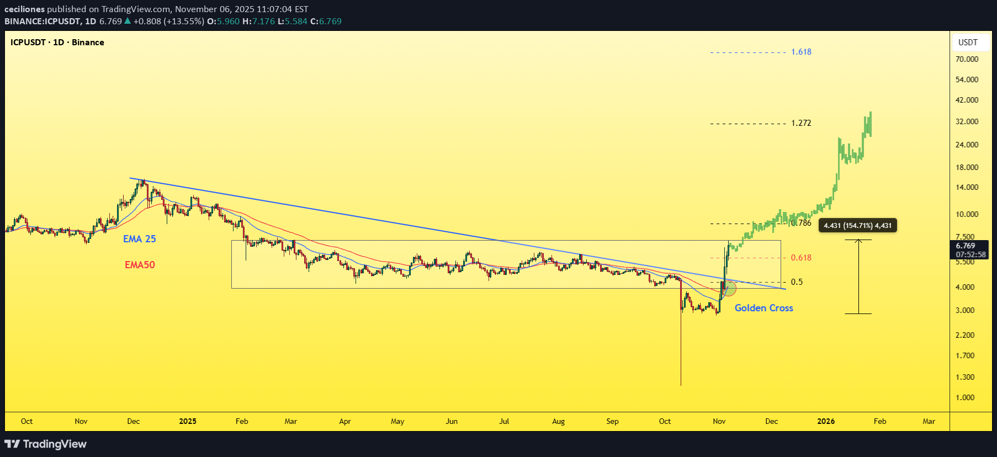Select the blue EMA 25 text label

(139, 239)
